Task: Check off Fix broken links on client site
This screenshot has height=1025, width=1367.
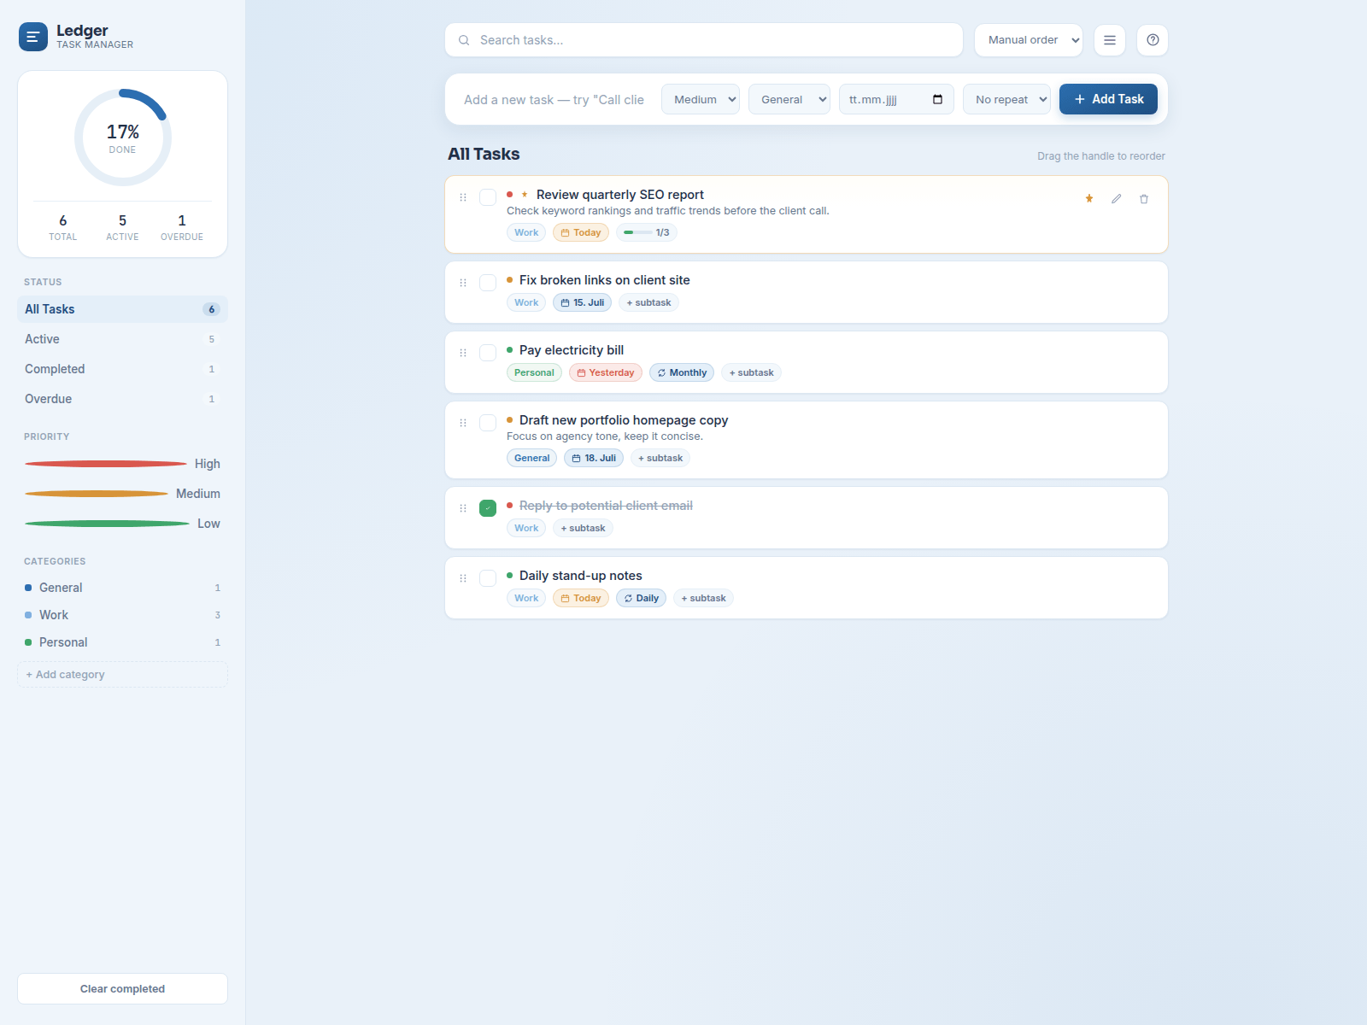Action: (x=488, y=283)
